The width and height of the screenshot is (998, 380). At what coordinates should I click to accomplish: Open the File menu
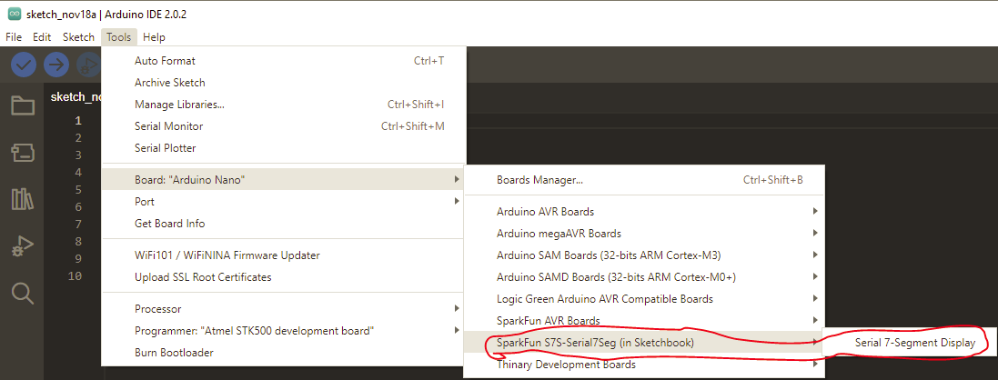tap(14, 37)
